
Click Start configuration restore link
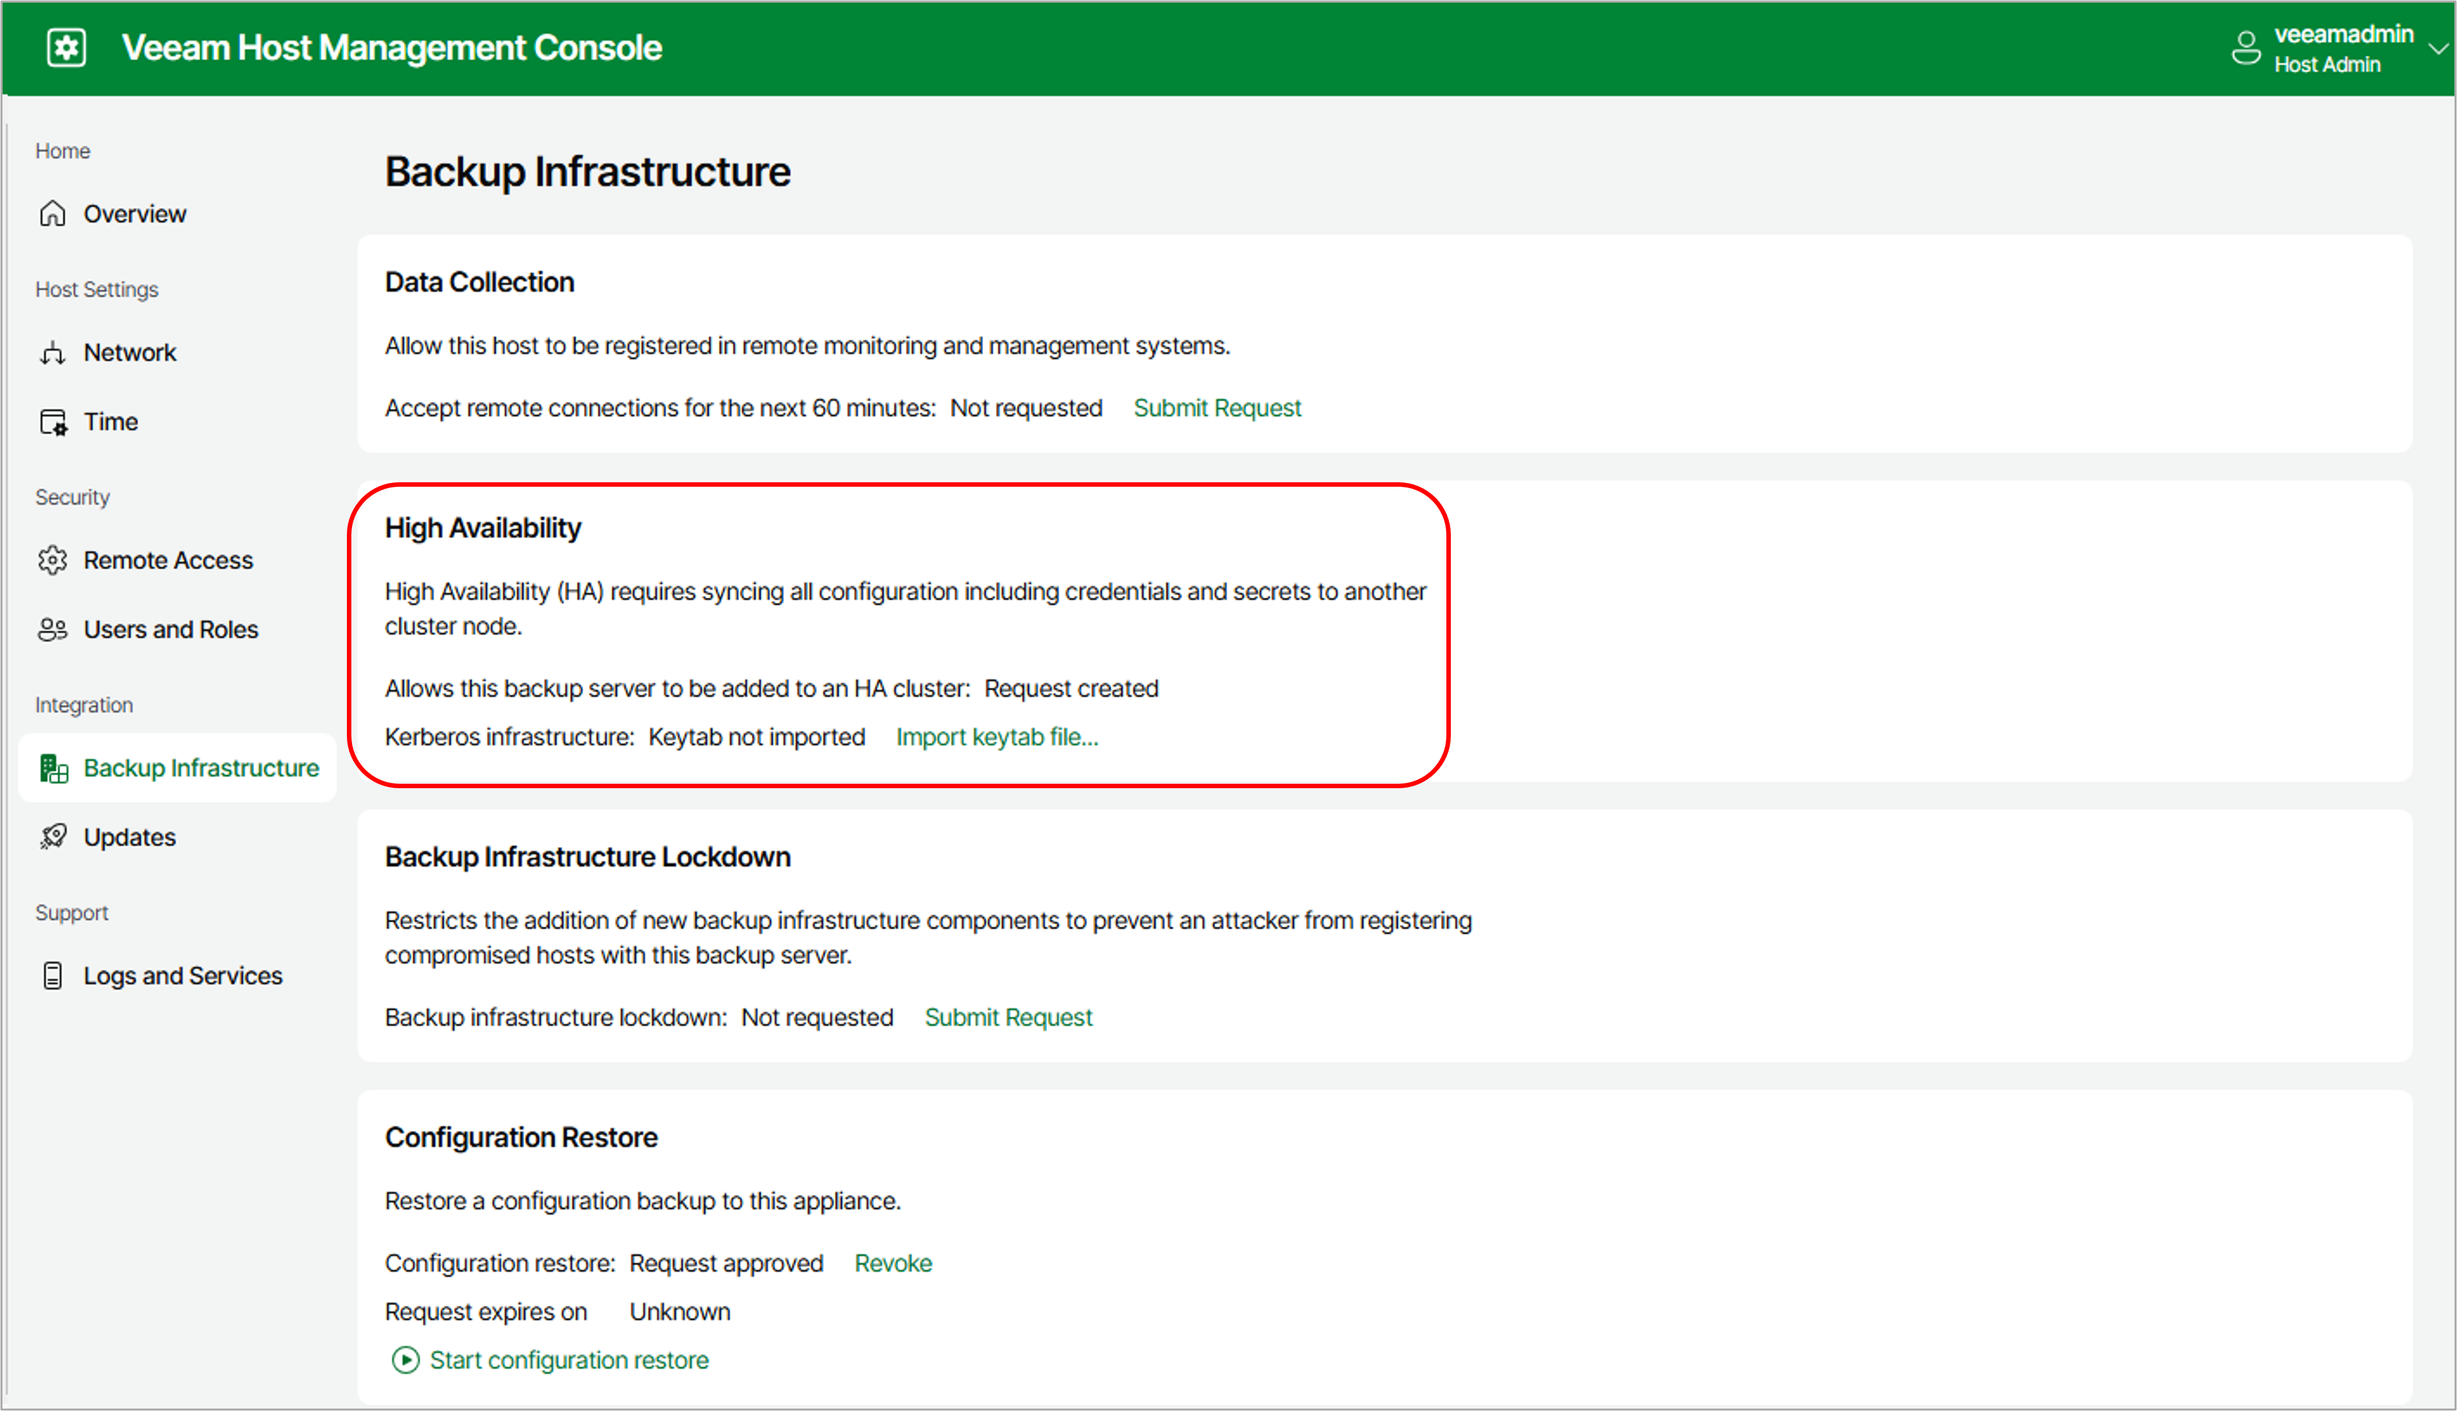click(568, 1361)
